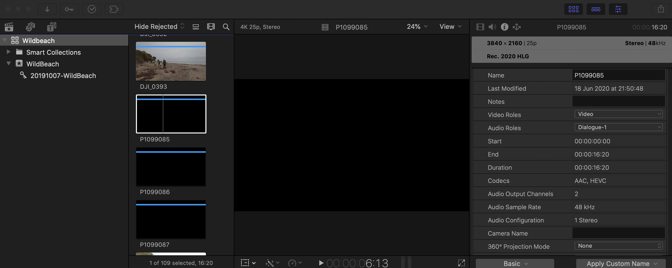
Task: Click the Extensions toolbar icon
Action: [114, 9]
